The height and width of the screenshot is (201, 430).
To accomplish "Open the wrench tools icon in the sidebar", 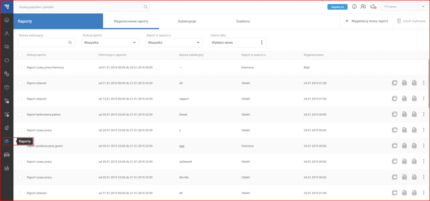I will 7,114.
